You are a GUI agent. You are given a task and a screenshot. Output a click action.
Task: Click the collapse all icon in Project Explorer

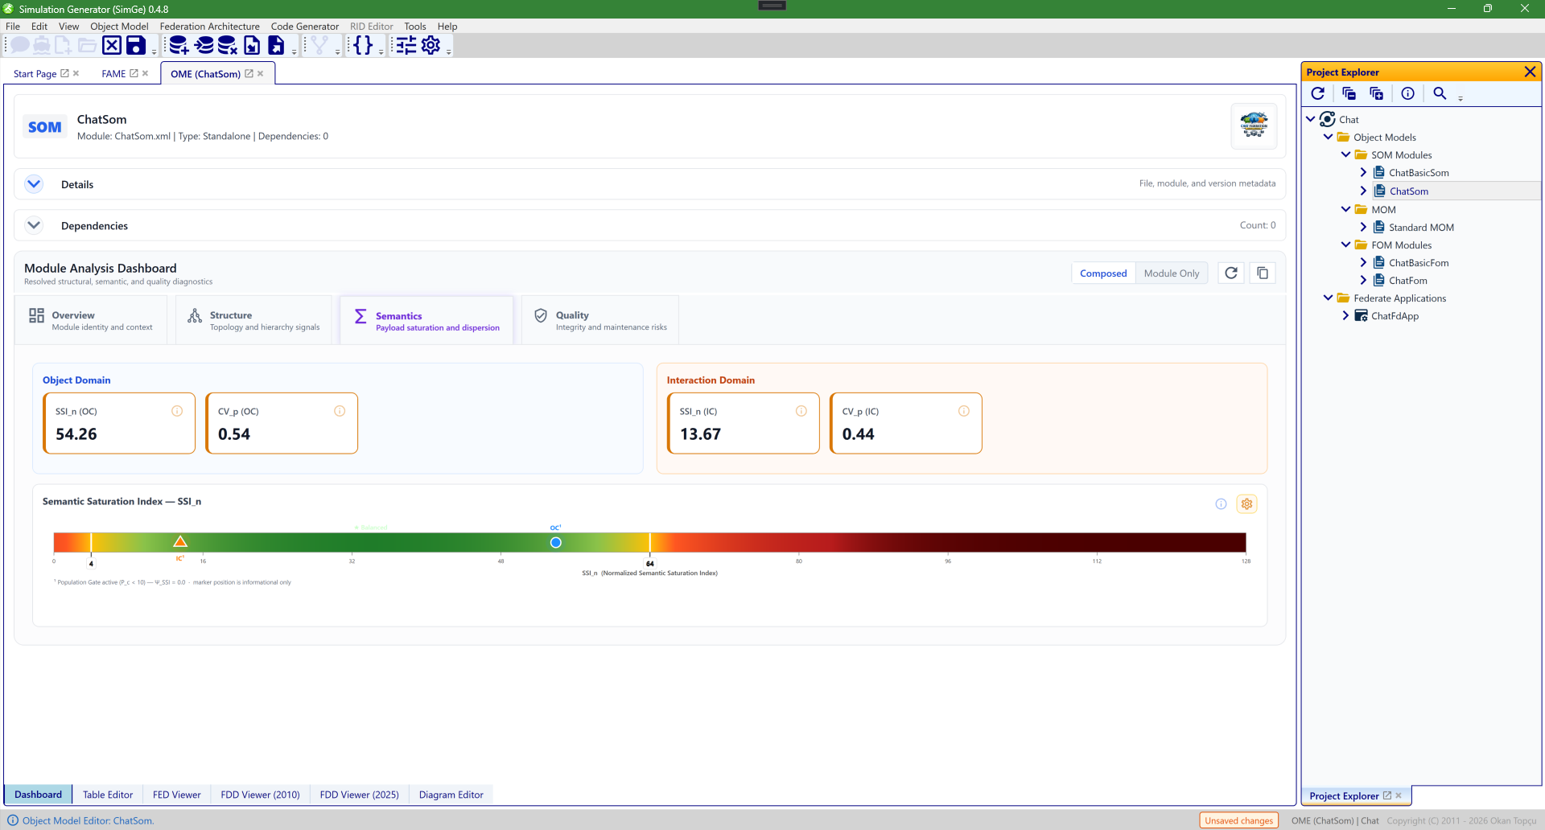point(1349,93)
